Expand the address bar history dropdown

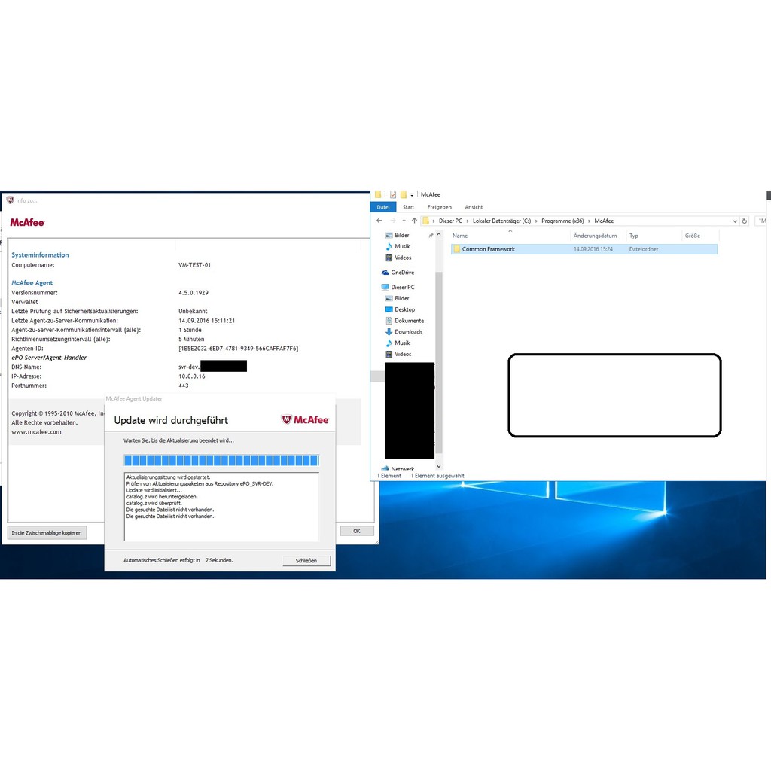point(735,221)
